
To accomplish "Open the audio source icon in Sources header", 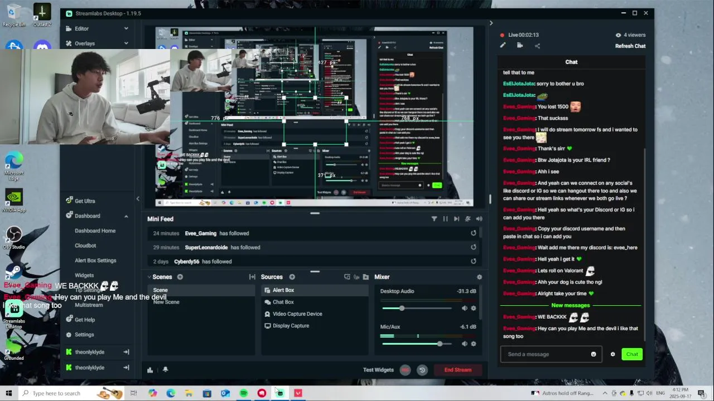I will 356,277.
